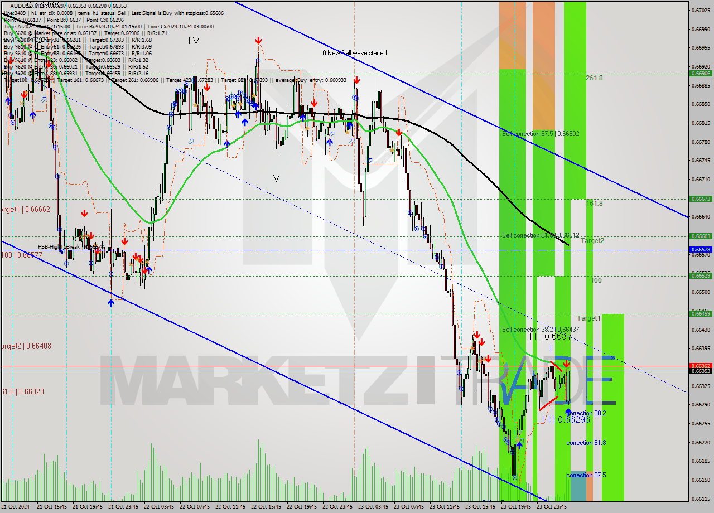Click the red 0.66362 price tag
Screen dimensions: 714x513
(700, 366)
